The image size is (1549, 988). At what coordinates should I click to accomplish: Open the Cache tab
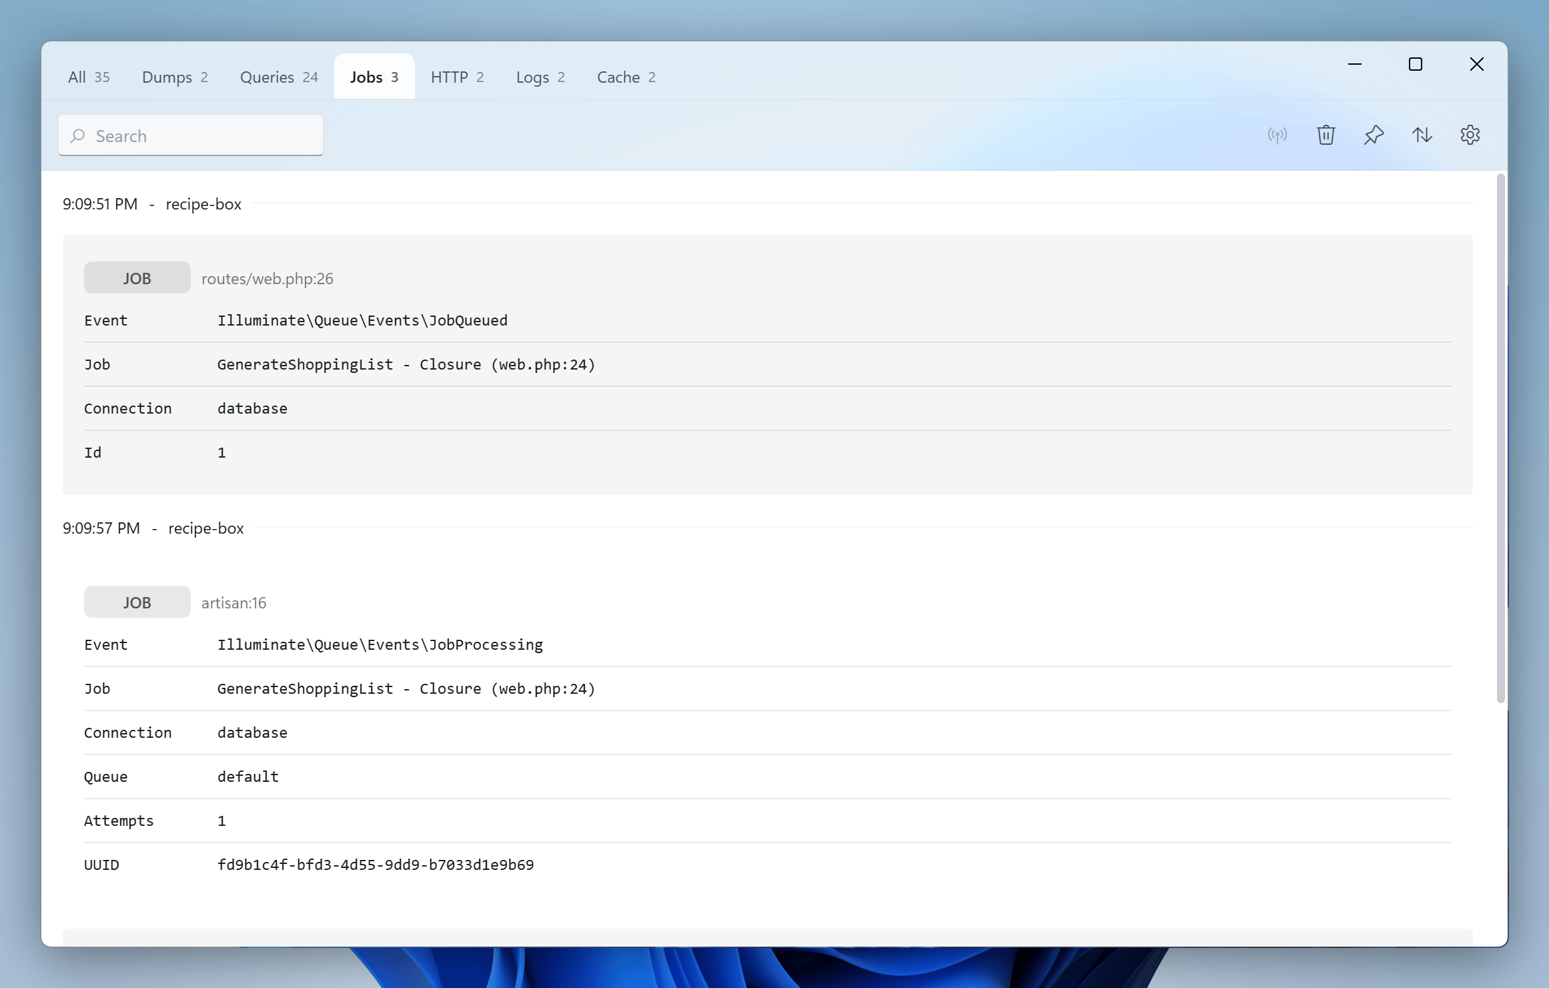(x=626, y=77)
